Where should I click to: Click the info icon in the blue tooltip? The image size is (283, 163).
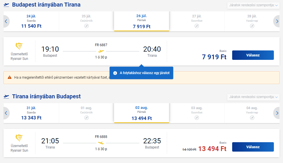(115, 73)
